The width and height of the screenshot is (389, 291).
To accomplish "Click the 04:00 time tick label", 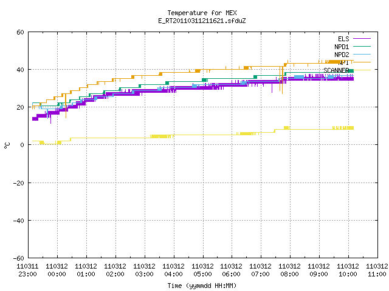I will coord(173,275).
